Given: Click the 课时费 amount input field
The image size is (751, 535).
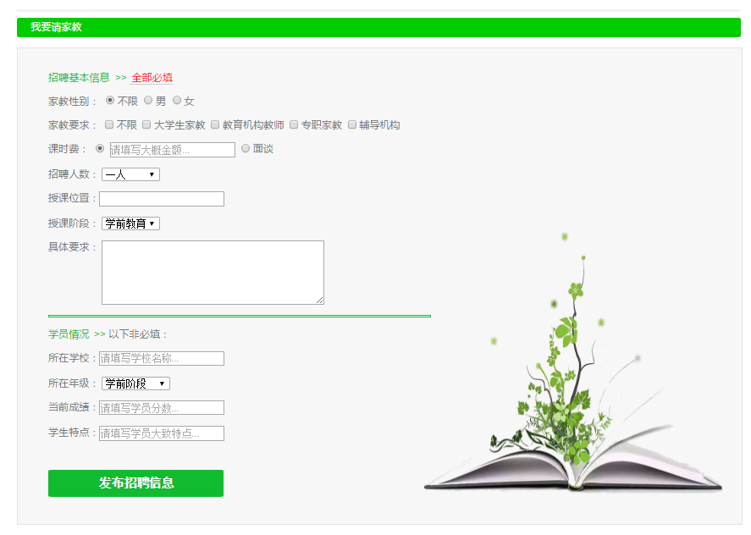Looking at the screenshot, I should (x=173, y=150).
